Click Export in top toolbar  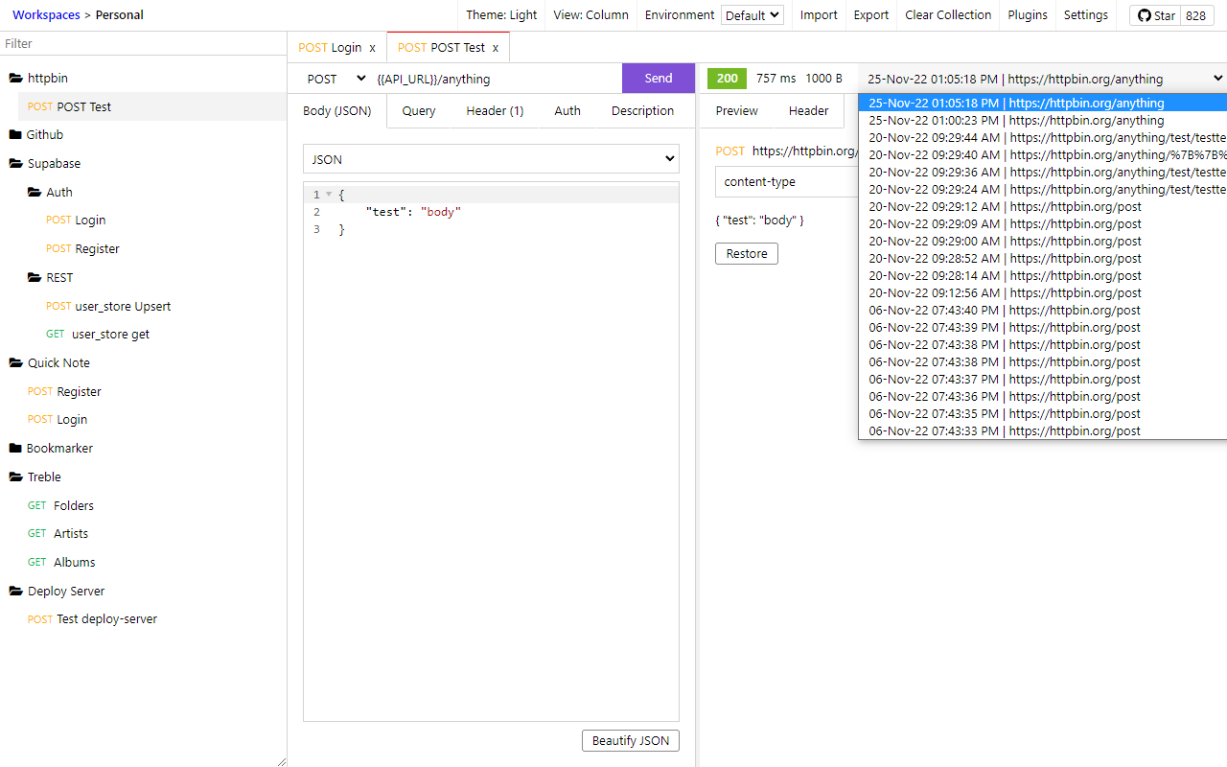(x=871, y=15)
